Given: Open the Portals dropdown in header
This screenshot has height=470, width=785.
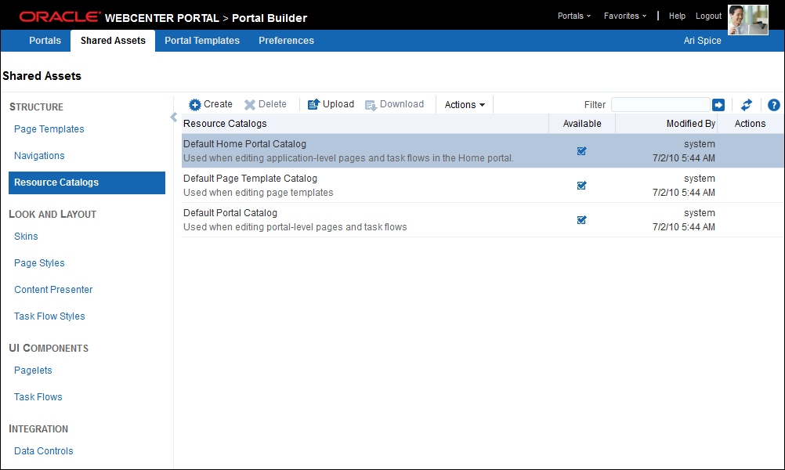Looking at the screenshot, I should pos(574,16).
